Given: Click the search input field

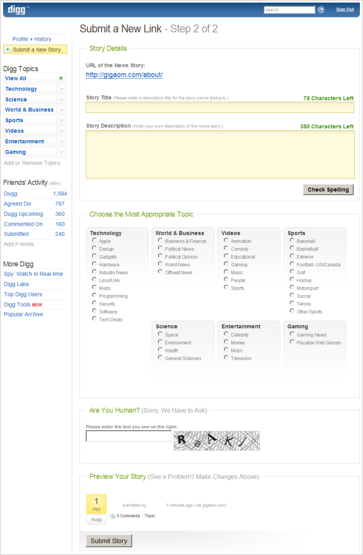Looking at the screenshot, I should pyautogui.click(x=289, y=10).
